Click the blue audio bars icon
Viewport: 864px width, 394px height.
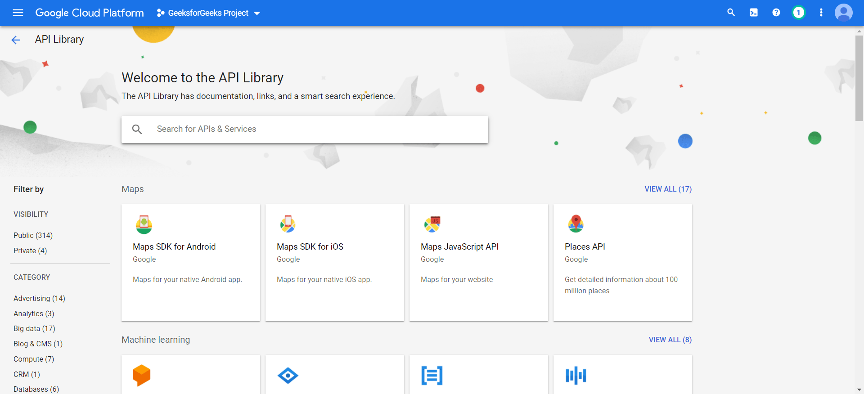pyautogui.click(x=576, y=376)
